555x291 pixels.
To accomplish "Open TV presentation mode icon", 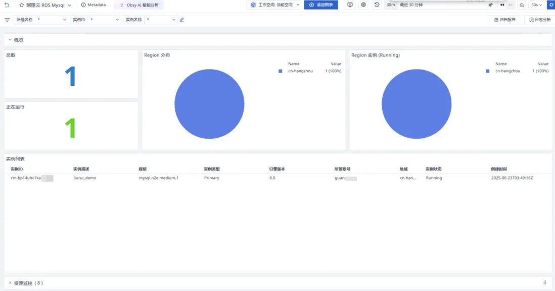I will point(350,5).
